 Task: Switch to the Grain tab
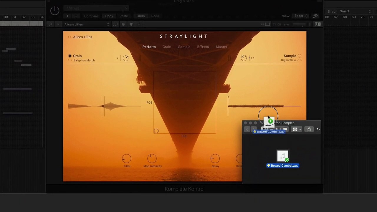pos(167,47)
